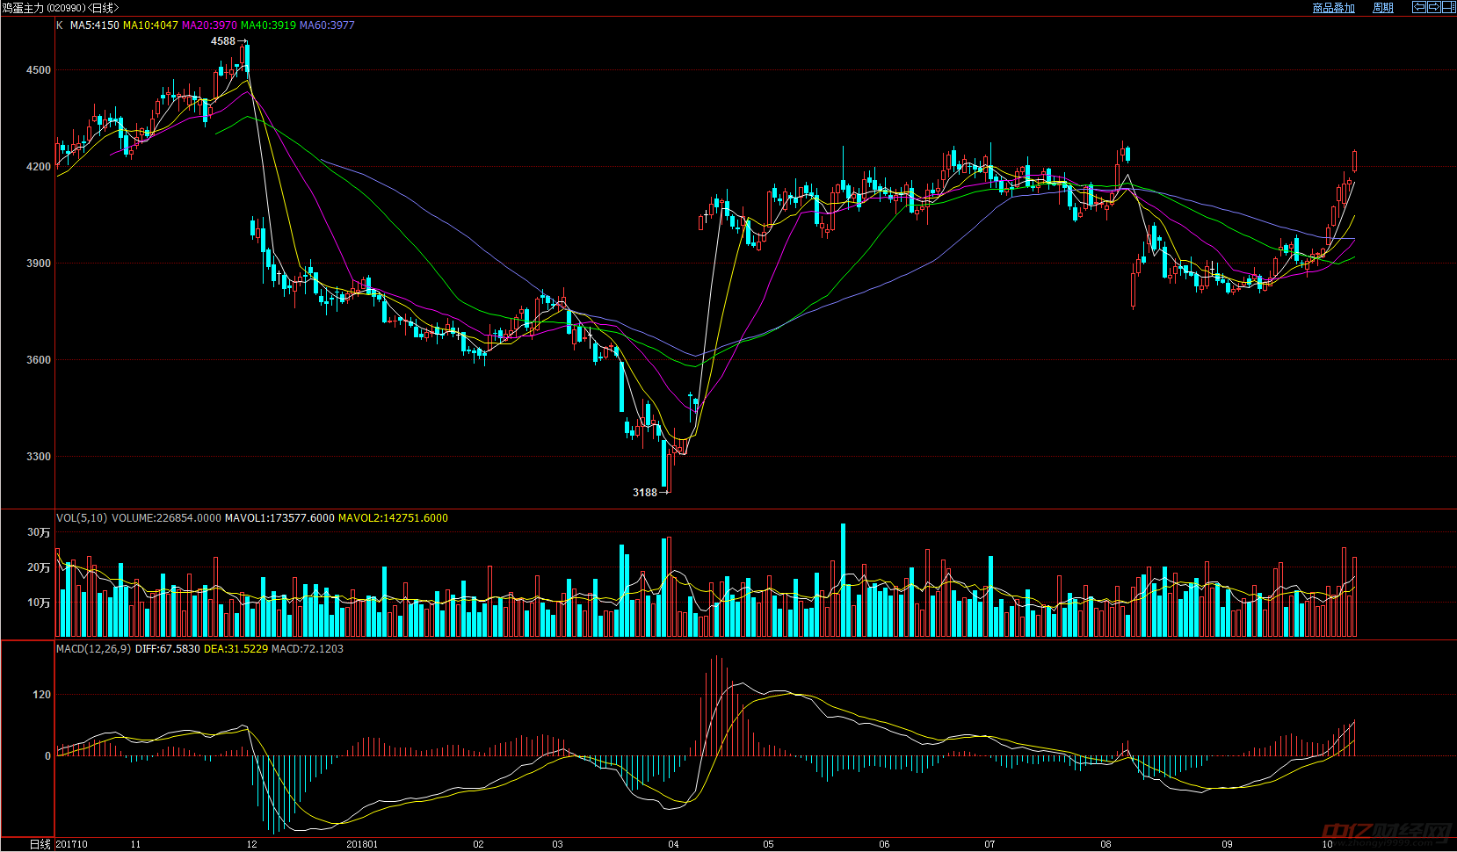
Task: Click the MA60:3977 indicator label
Action: (327, 25)
